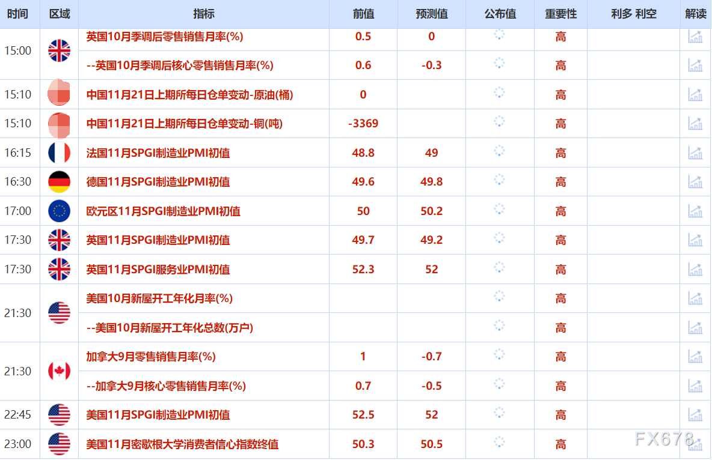This screenshot has height=460, width=712.
Task: Click the UK flag icon beside retail sales row
Action: click(x=59, y=50)
